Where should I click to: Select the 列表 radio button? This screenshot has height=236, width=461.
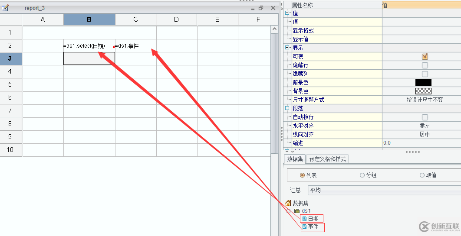tap(302, 175)
